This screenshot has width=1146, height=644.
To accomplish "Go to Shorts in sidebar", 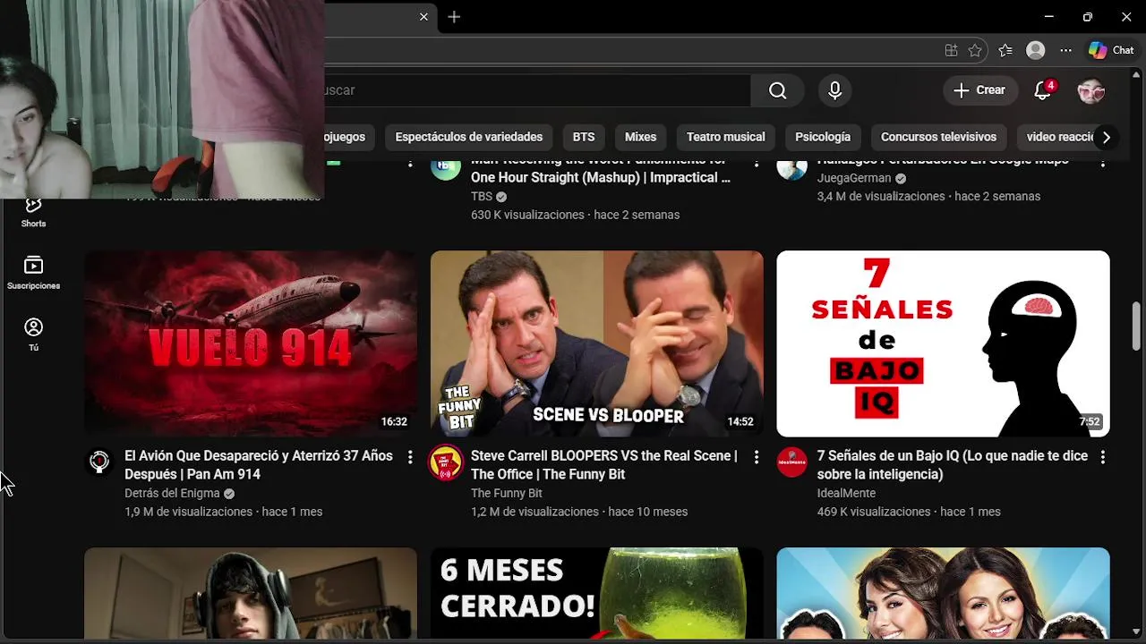I will (33, 213).
